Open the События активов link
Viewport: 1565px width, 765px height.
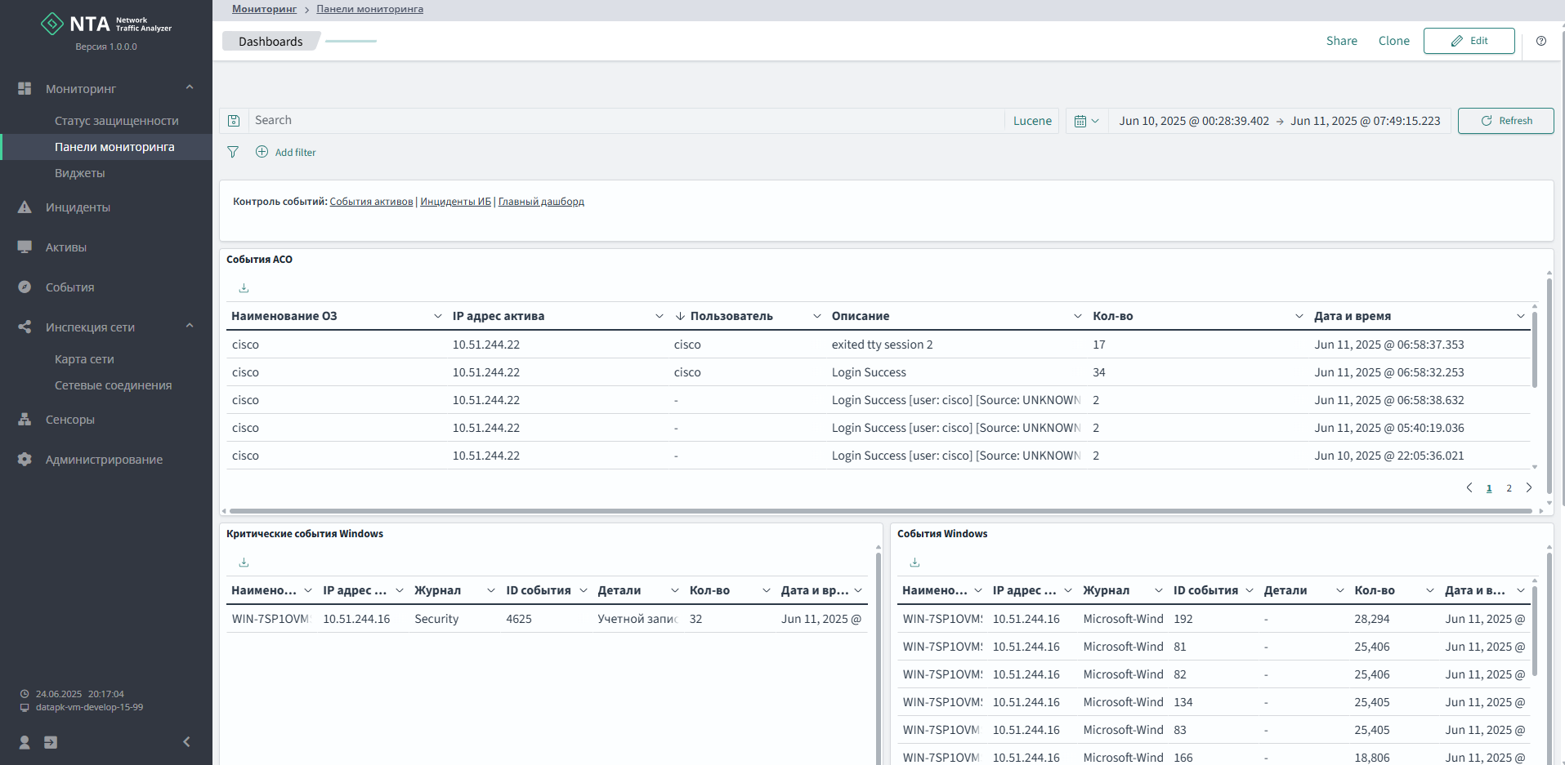(x=371, y=202)
